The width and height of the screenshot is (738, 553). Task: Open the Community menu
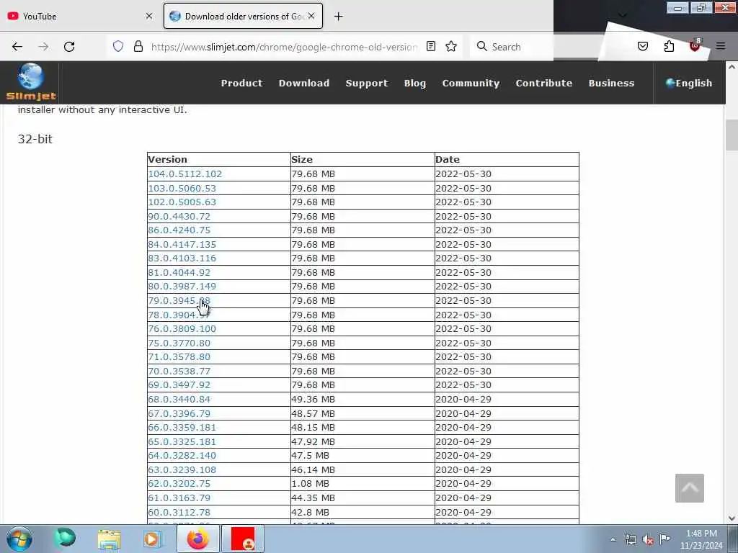coord(471,83)
